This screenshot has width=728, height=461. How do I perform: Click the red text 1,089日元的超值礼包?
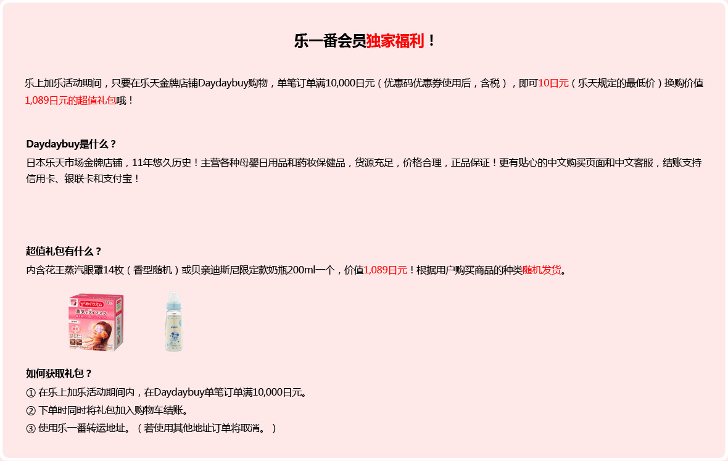coord(70,100)
